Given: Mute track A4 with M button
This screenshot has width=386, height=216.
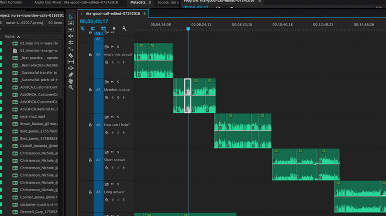Looking at the screenshot, I should (112, 47).
